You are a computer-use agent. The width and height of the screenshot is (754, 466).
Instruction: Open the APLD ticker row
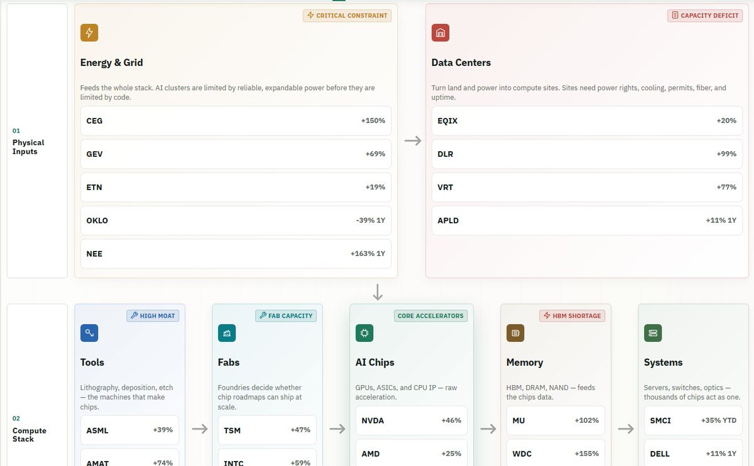click(587, 220)
